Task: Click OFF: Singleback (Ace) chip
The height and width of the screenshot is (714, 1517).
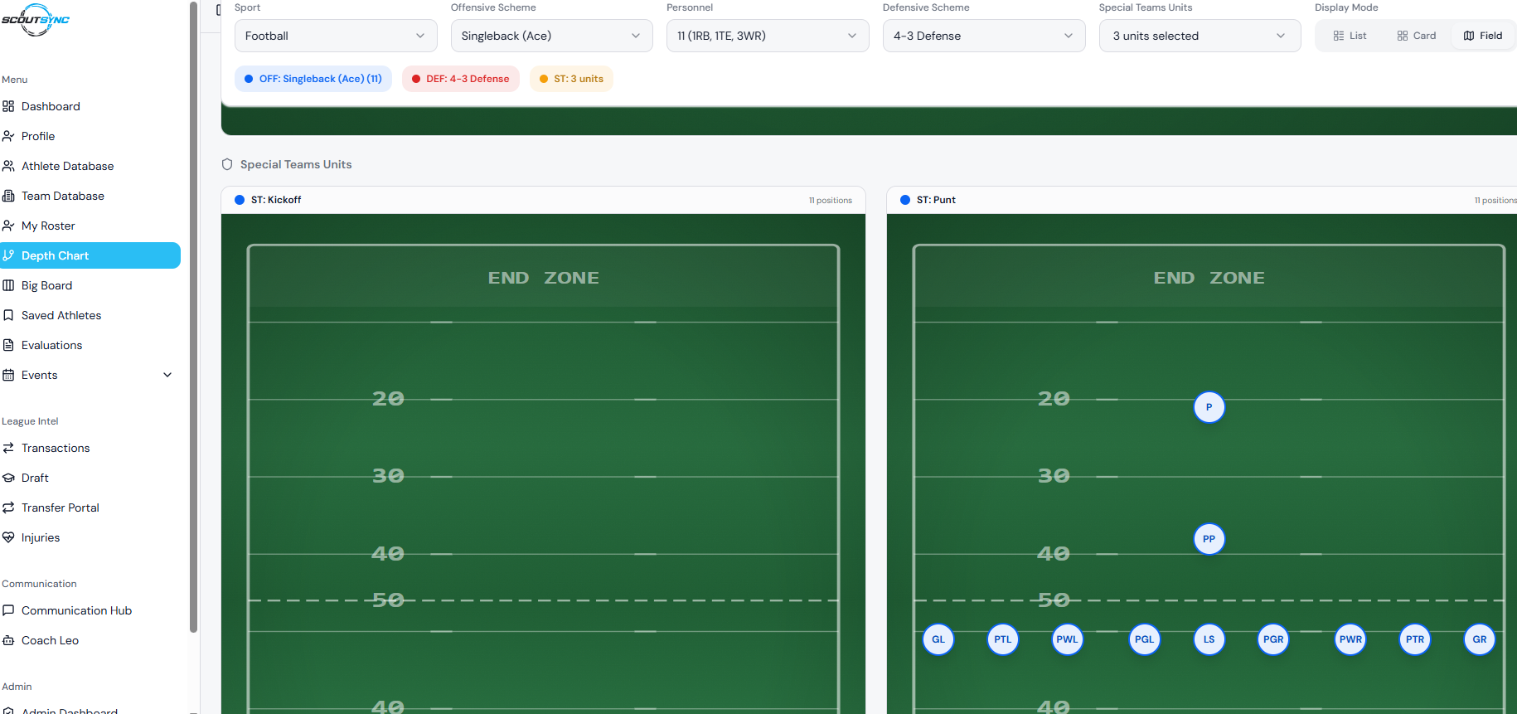Action: (313, 79)
